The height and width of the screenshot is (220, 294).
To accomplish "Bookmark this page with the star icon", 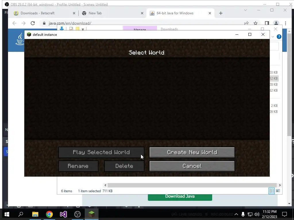I will pos(255,23).
